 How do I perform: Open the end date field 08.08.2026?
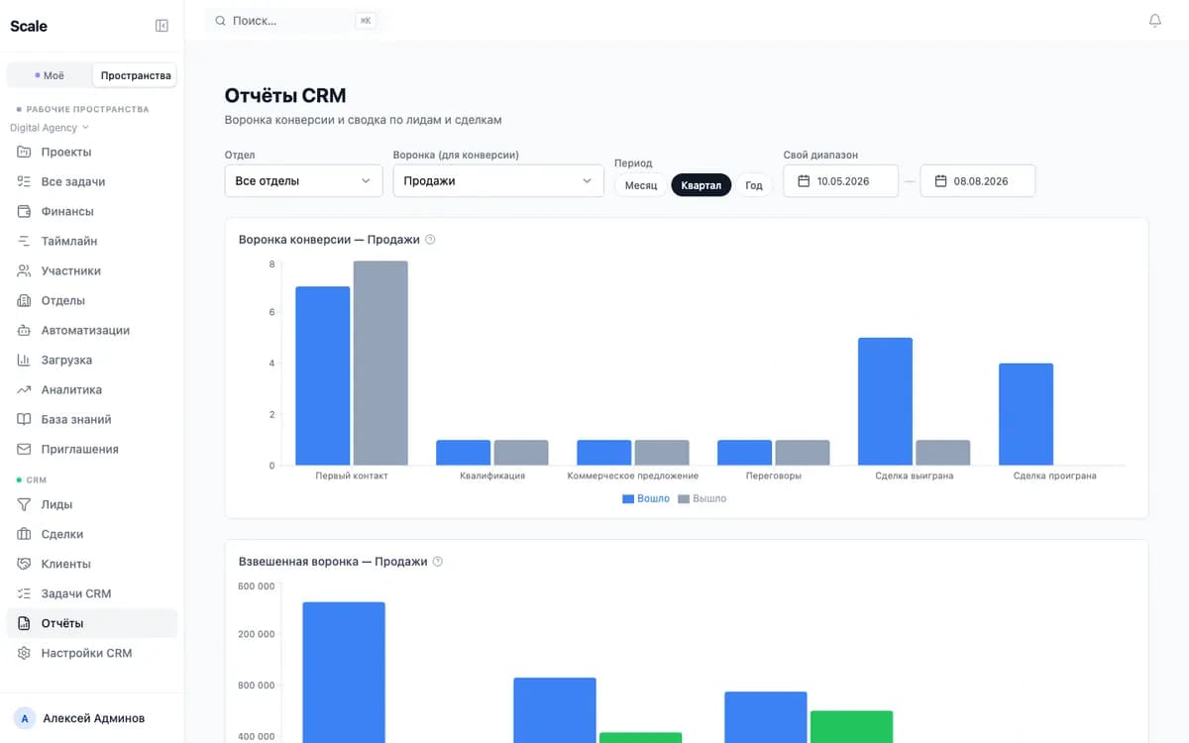click(978, 181)
